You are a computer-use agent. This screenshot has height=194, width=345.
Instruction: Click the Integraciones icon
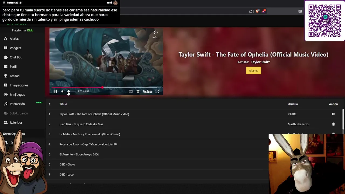pyautogui.click(x=6, y=85)
